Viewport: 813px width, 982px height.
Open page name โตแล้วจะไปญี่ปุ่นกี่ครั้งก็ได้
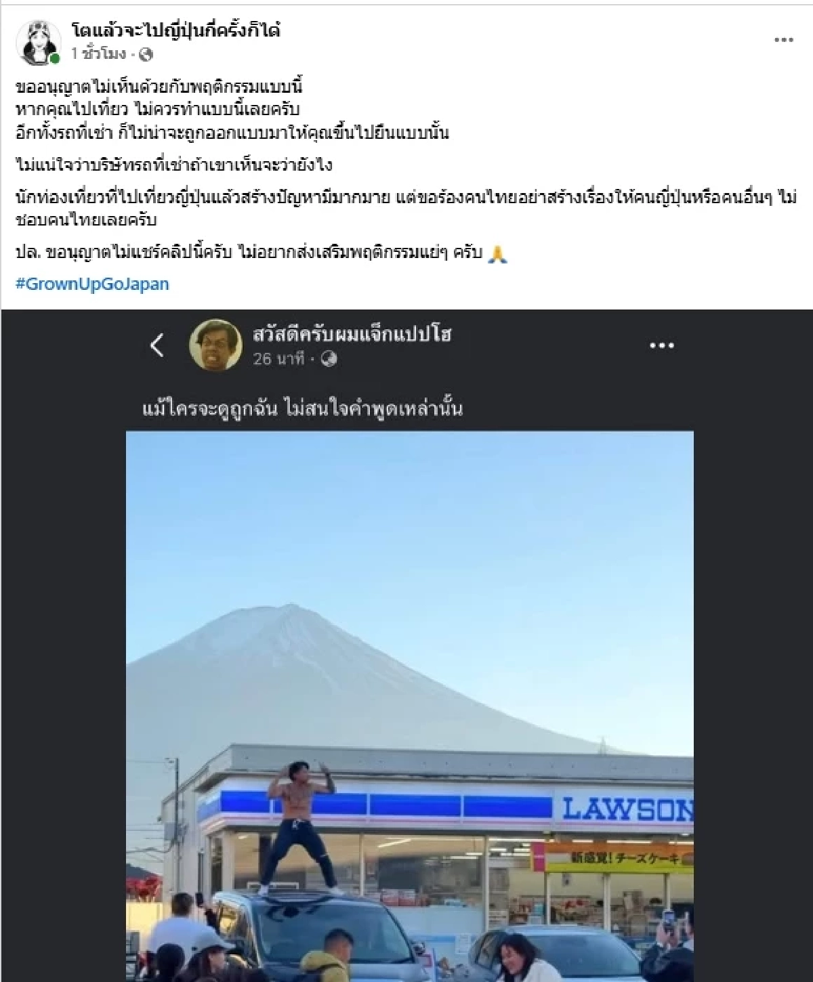tap(176, 30)
